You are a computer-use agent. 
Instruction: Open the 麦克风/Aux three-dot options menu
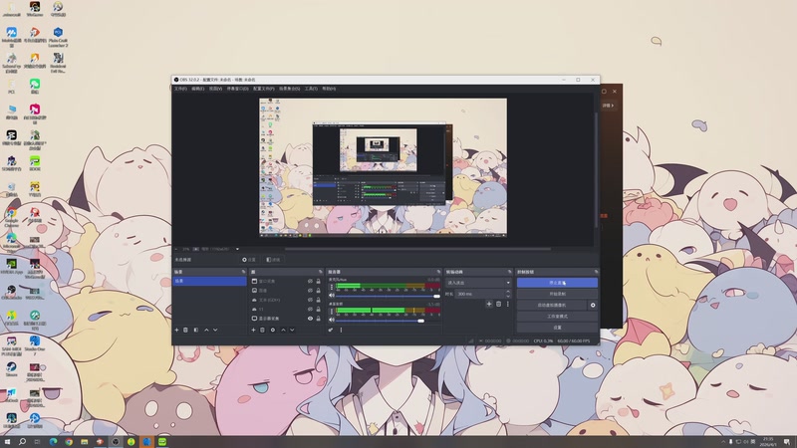(332, 287)
